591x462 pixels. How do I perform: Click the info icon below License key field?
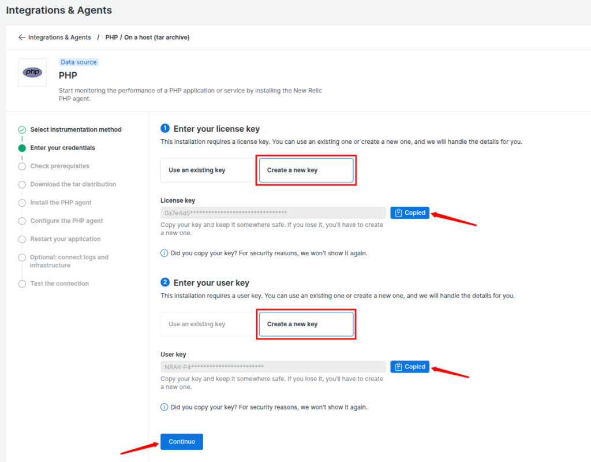[x=164, y=253]
